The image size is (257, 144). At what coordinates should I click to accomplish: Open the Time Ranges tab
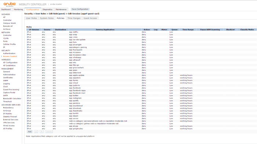(x=74, y=18)
